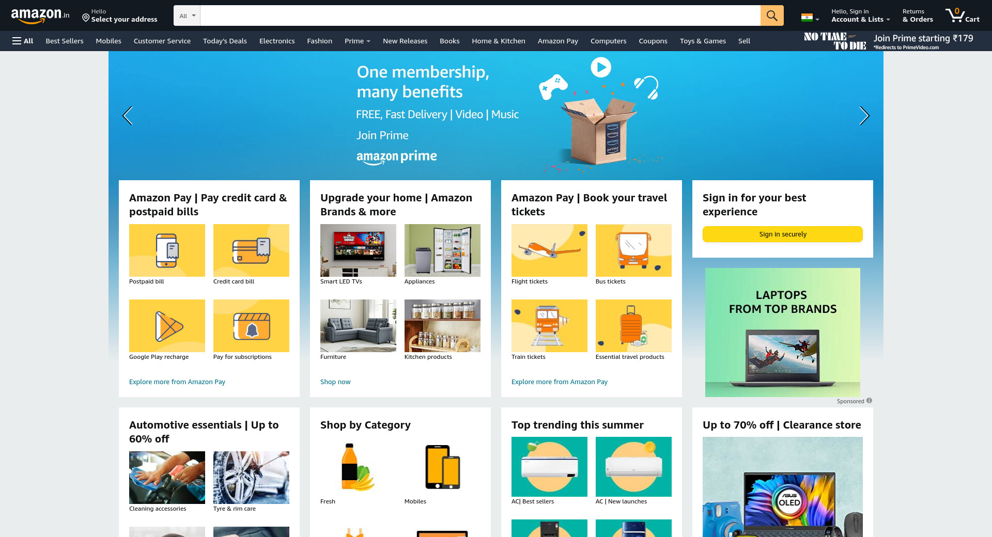Open Today's Deals in navigation bar
This screenshot has width=992, height=537.
point(225,41)
